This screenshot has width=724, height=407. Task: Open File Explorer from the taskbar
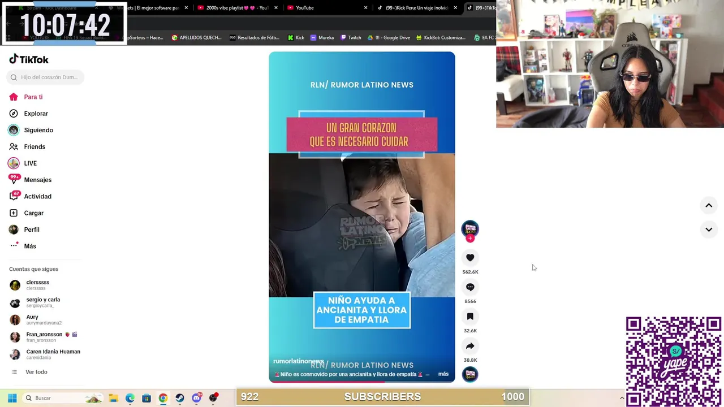click(x=113, y=398)
